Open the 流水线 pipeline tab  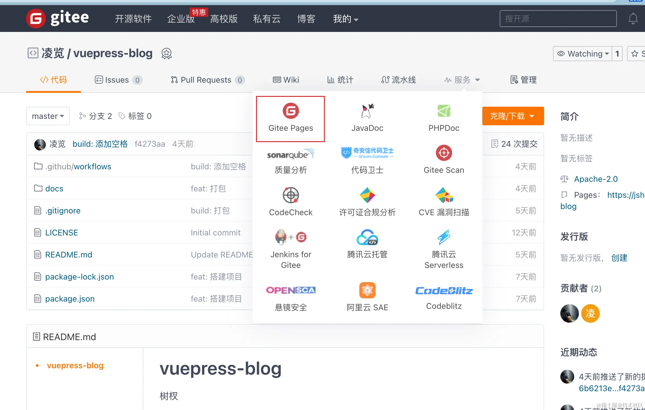point(398,80)
